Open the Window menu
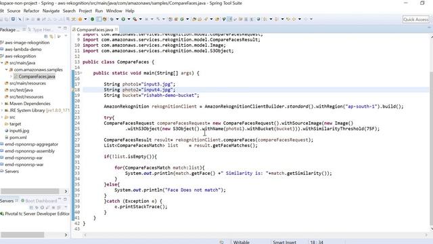The width and height of the screenshot is (433, 244). pyautogui.click(x=114, y=11)
